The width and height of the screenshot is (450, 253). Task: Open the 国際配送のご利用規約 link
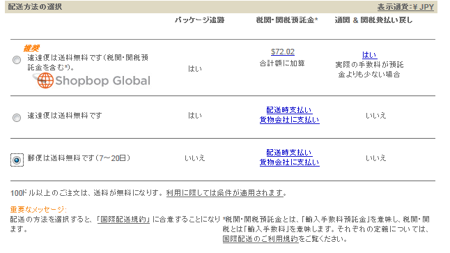click(261, 238)
